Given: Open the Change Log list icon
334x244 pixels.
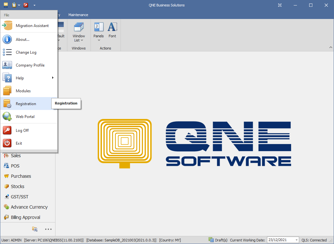Looking at the screenshot, I should tap(7, 52).
